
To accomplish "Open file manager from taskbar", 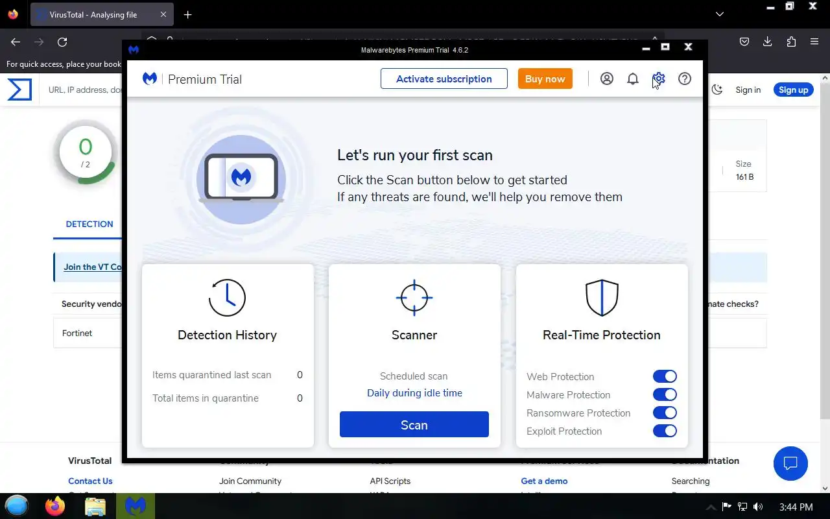I will pyautogui.click(x=95, y=506).
